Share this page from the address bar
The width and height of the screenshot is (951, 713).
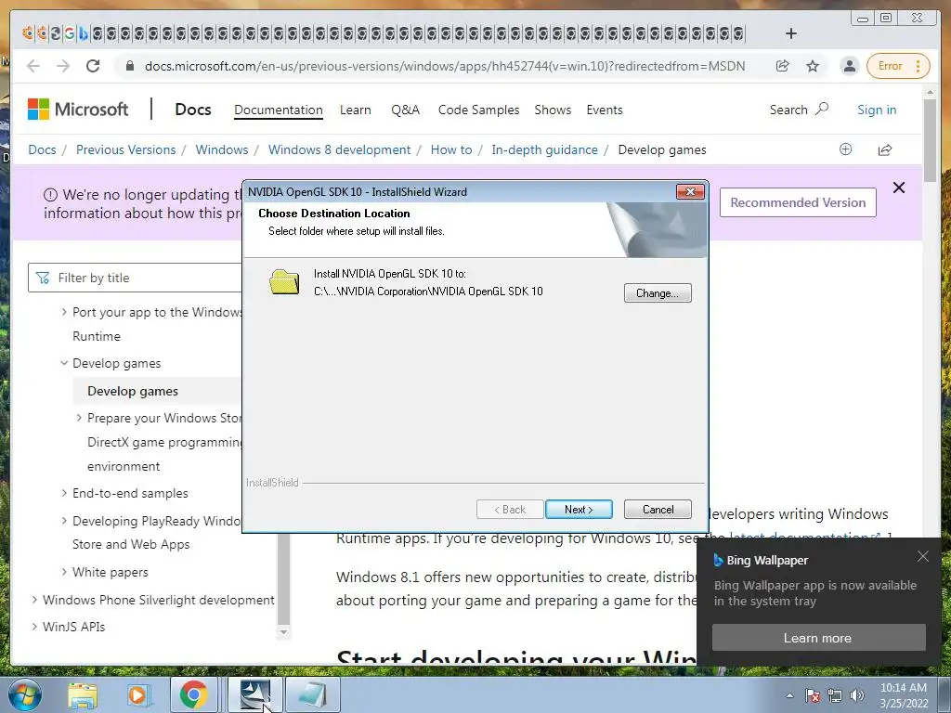[x=782, y=66]
